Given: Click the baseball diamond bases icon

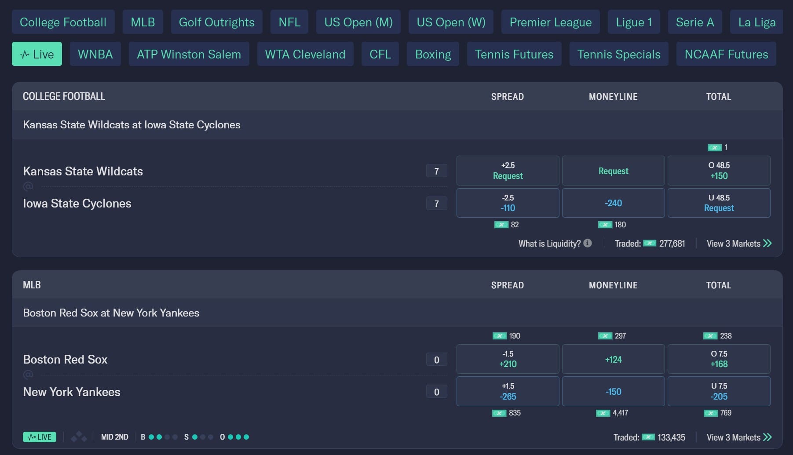Looking at the screenshot, I should (x=79, y=437).
